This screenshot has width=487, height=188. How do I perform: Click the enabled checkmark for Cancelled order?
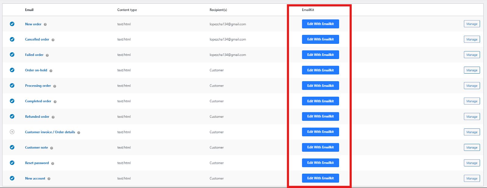coord(12,39)
